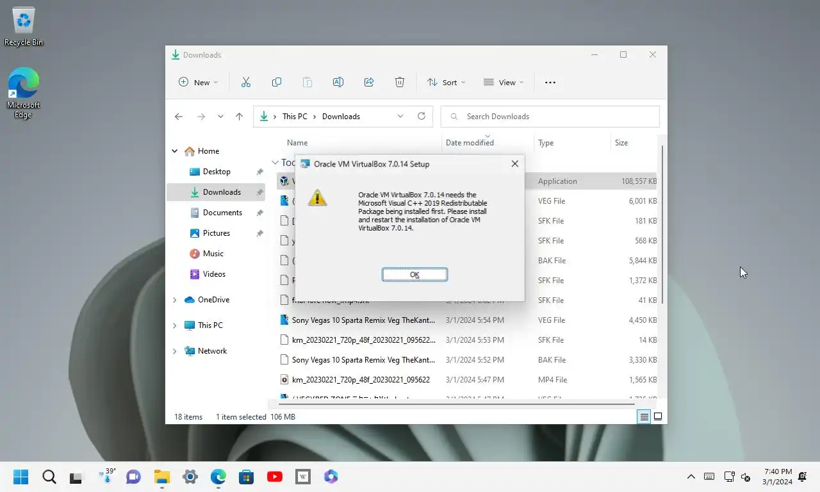Sort by the Size column header
Screen dimensions: 820x492
pos(621,143)
